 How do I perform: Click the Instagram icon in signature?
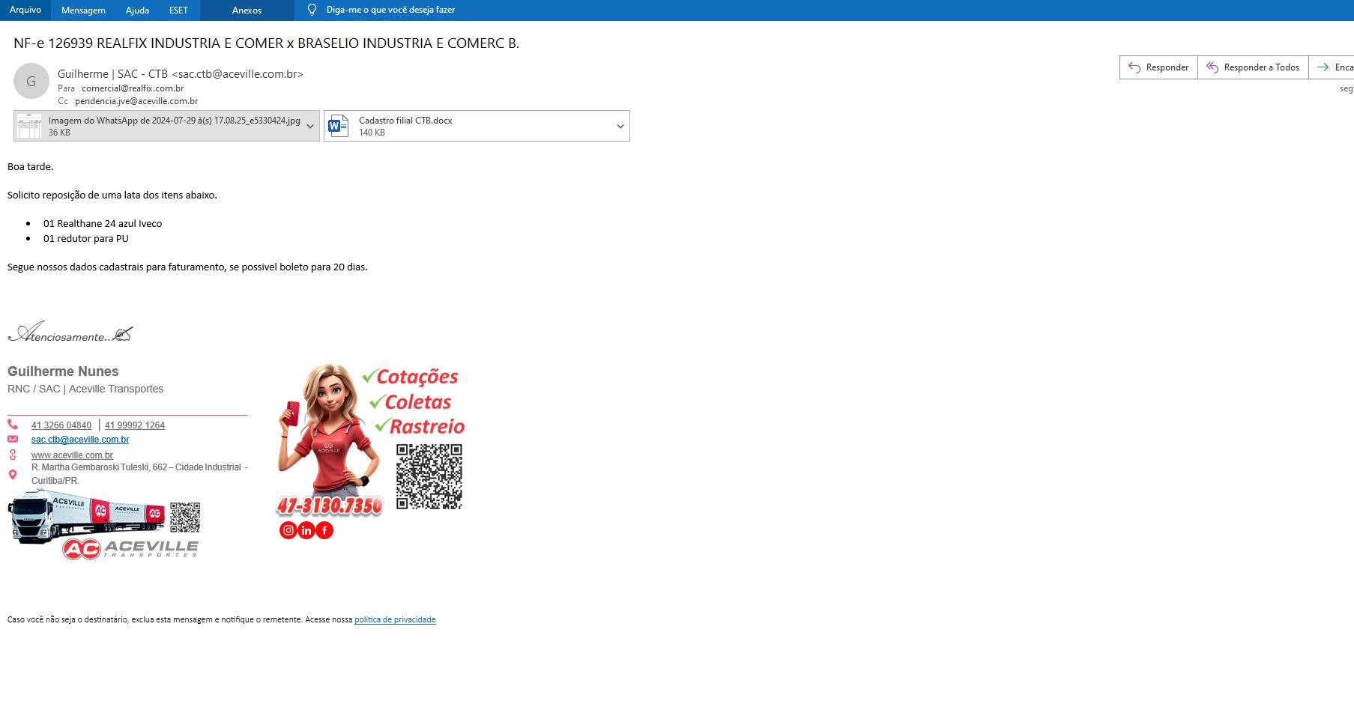288,530
